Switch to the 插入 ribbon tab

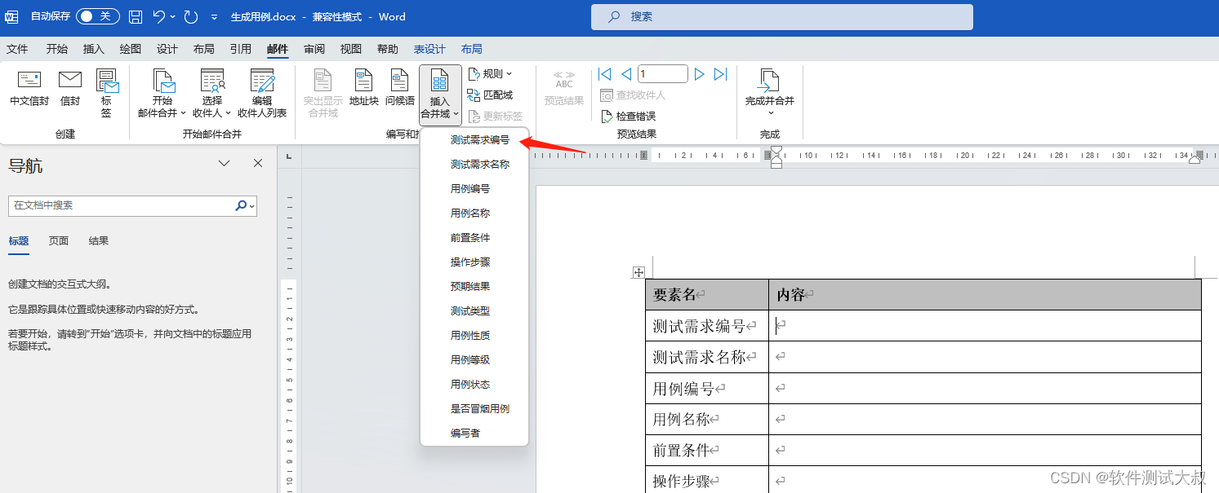pyautogui.click(x=94, y=49)
